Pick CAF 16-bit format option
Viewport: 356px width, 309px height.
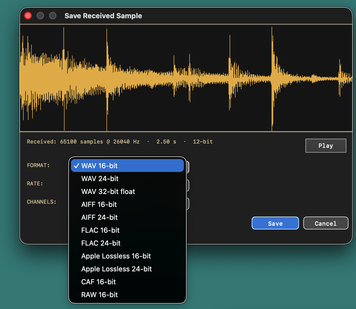[x=127, y=282]
